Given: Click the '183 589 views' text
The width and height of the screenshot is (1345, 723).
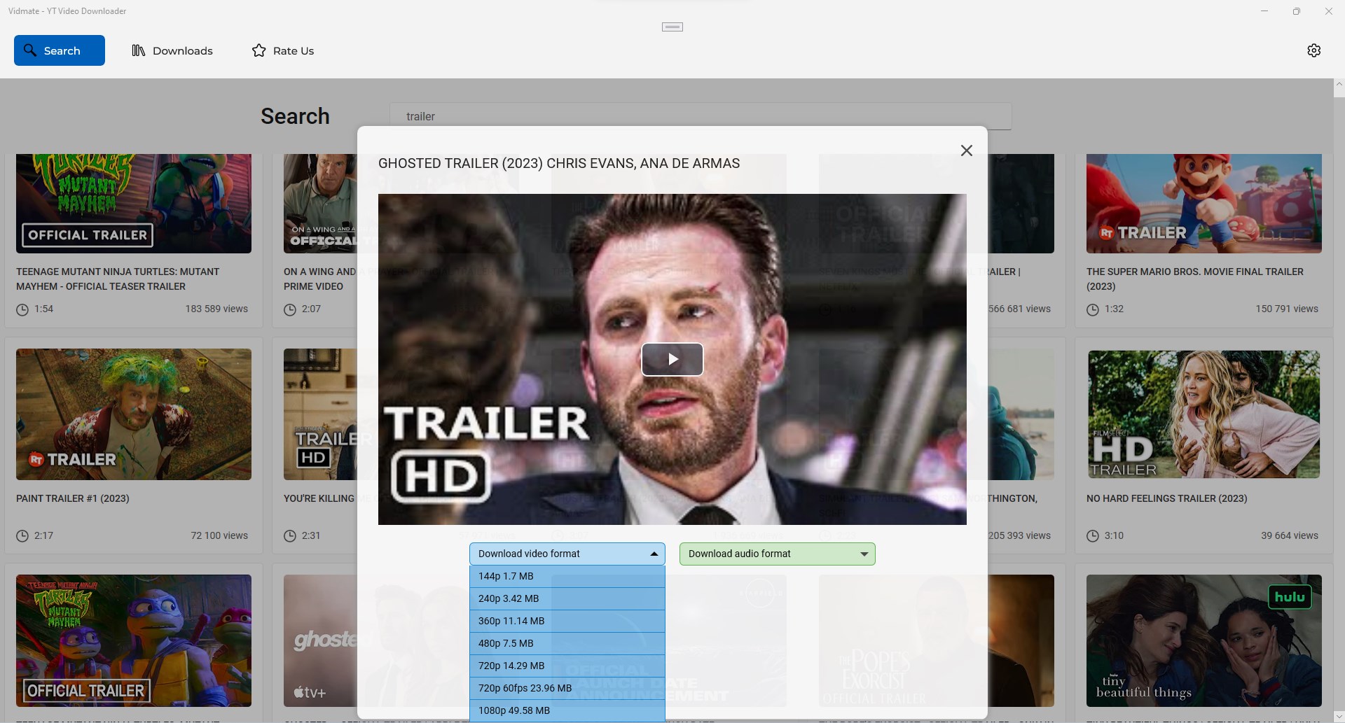Looking at the screenshot, I should click(216, 309).
